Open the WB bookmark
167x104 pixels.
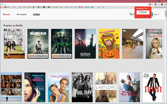pyautogui.click(x=55, y=7)
